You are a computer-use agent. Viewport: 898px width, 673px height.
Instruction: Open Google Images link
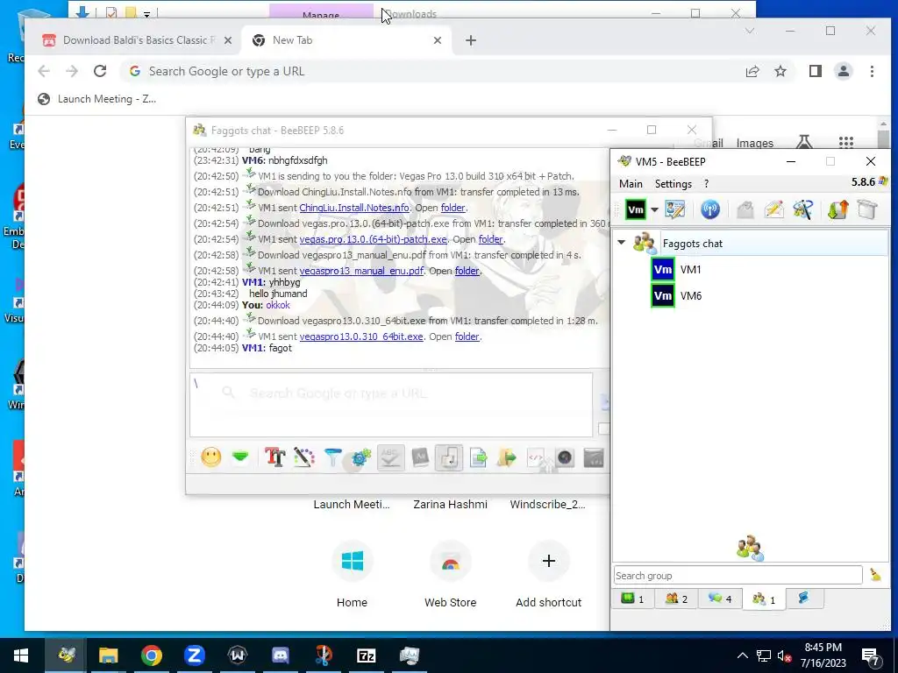click(754, 143)
